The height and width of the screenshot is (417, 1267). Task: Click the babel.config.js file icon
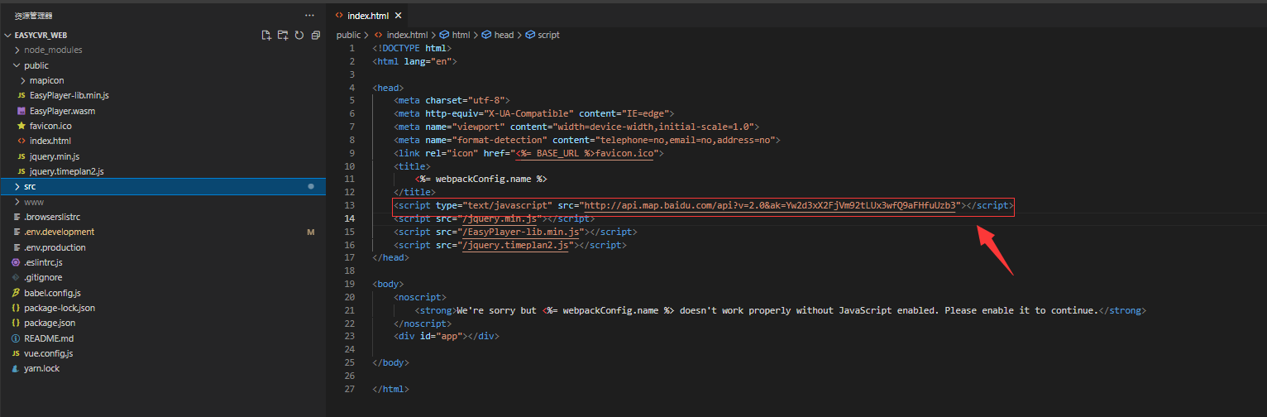[16, 293]
